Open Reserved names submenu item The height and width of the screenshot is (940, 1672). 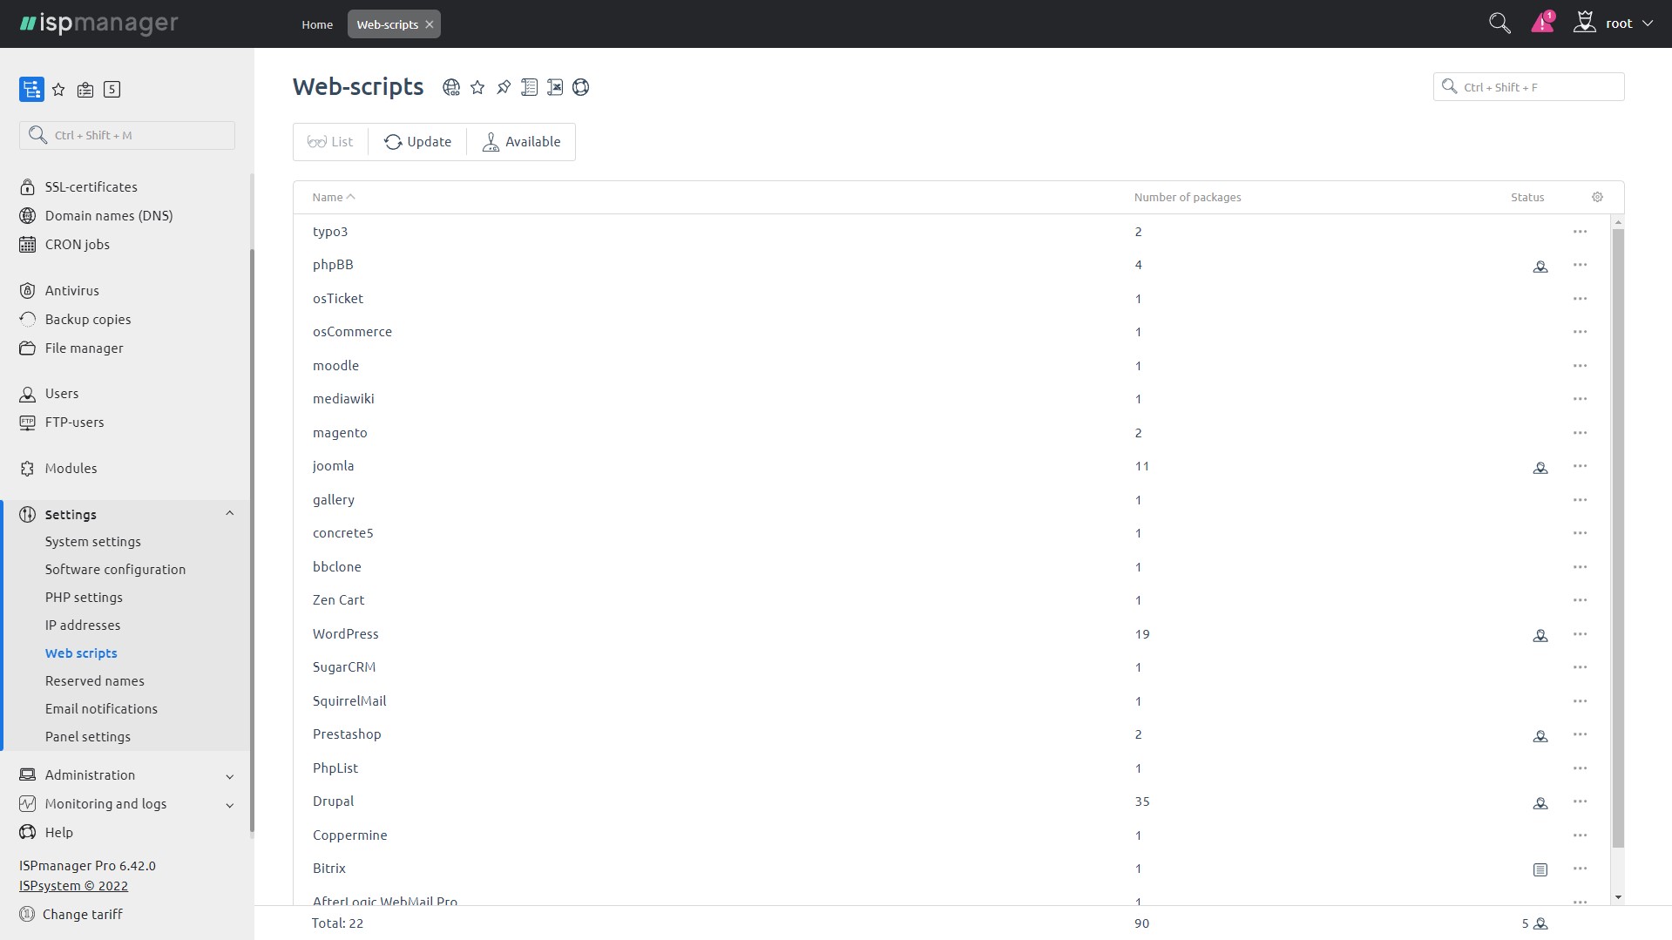point(95,681)
